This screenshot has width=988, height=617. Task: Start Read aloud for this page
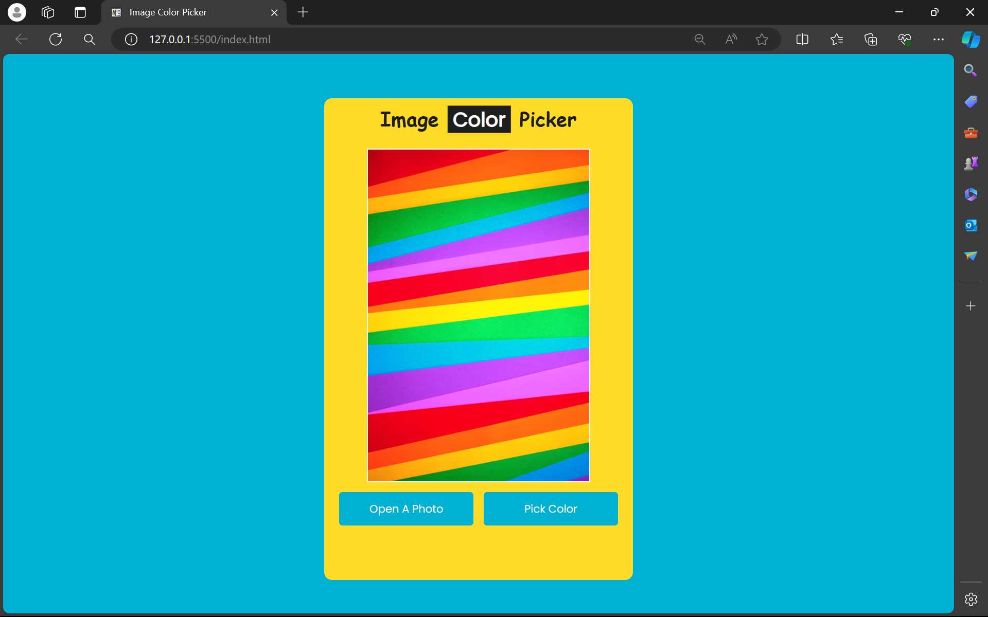(x=731, y=40)
